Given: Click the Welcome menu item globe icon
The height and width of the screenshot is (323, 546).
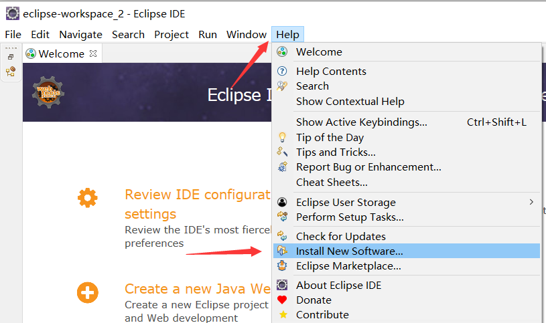Looking at the screenshot, I should click(x=282, y=52).
